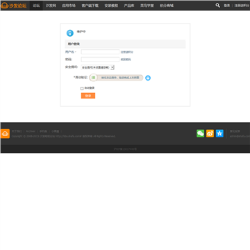
Task: Open the 菜鸟学堂 nav item
Action: click(x=147, y=6)
